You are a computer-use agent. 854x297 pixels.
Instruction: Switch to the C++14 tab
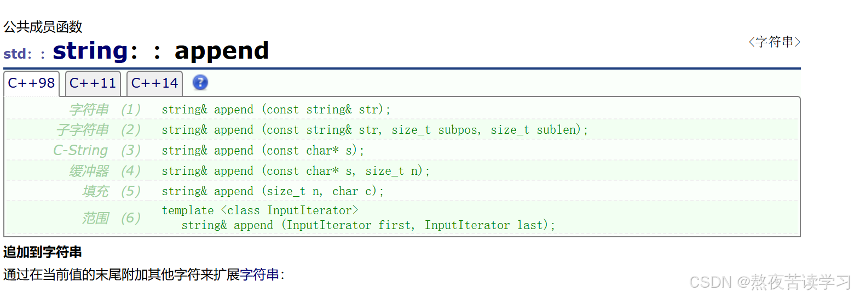coord(154,83)
